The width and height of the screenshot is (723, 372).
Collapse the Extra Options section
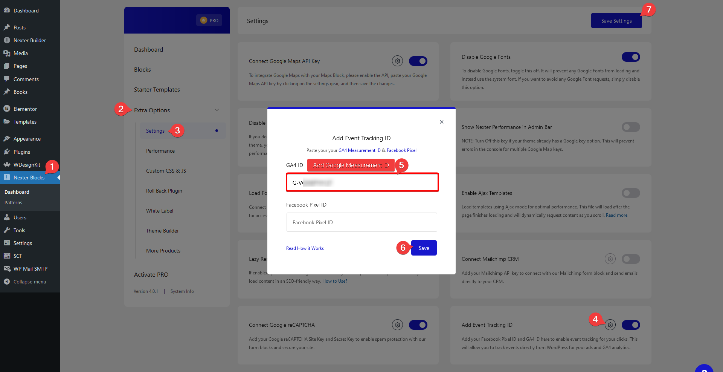[x=217, y=110]
